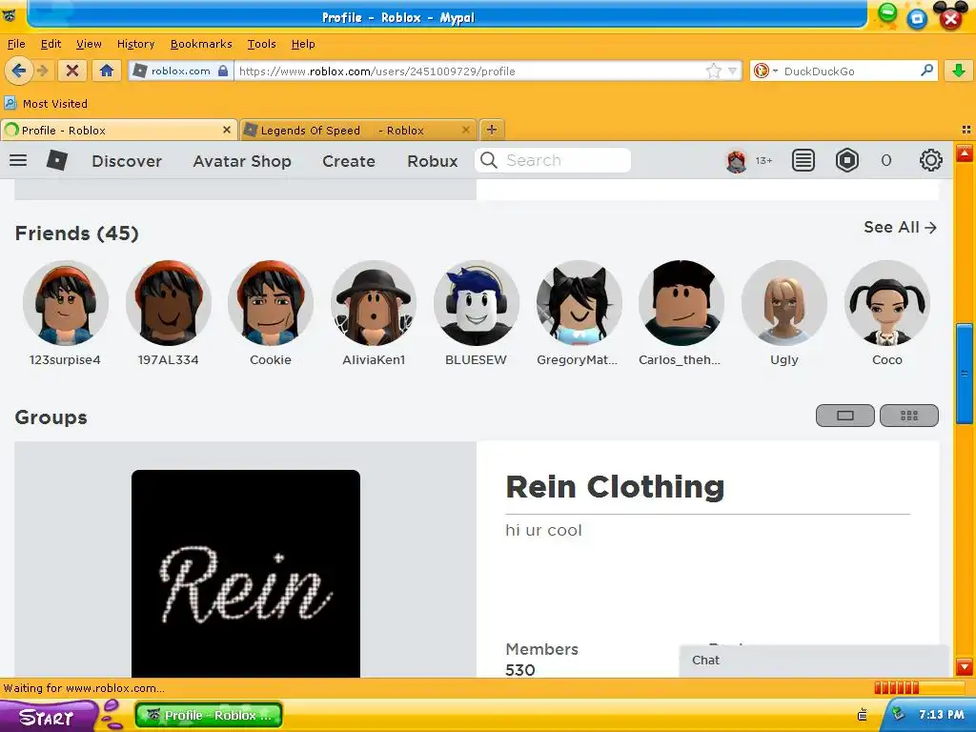Switch Groups to slideshow view

(x=844, y=416)
